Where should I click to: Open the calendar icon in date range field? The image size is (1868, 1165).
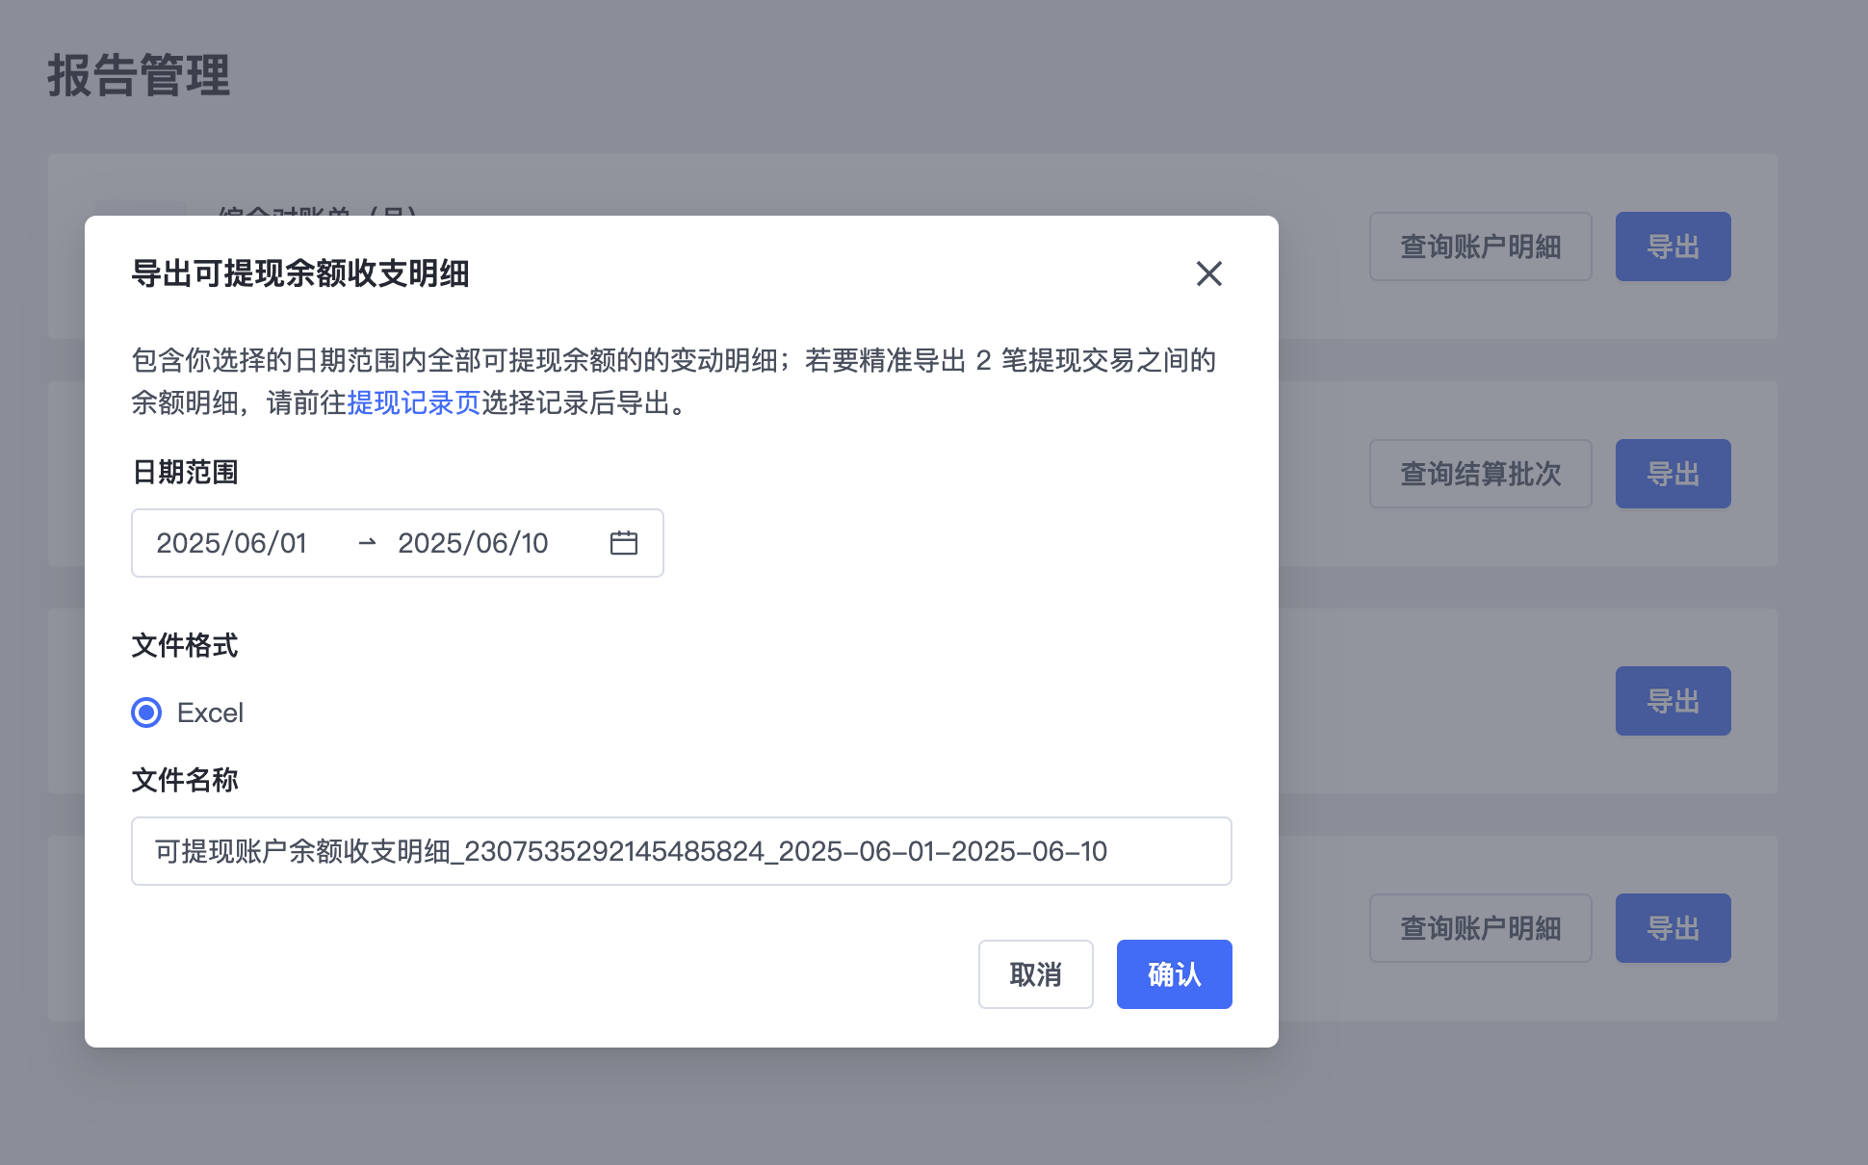pos(624,543)
